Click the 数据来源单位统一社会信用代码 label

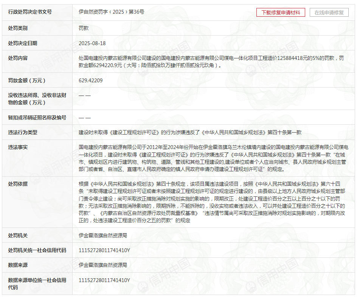(x=37, y=284)
